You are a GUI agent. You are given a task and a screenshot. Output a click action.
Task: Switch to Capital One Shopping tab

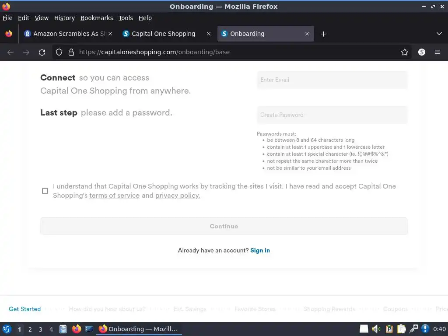(167, 34)
